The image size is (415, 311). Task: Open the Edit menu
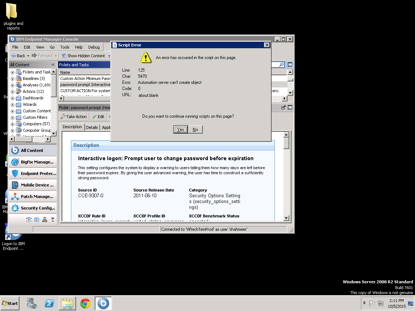(27, 47)
